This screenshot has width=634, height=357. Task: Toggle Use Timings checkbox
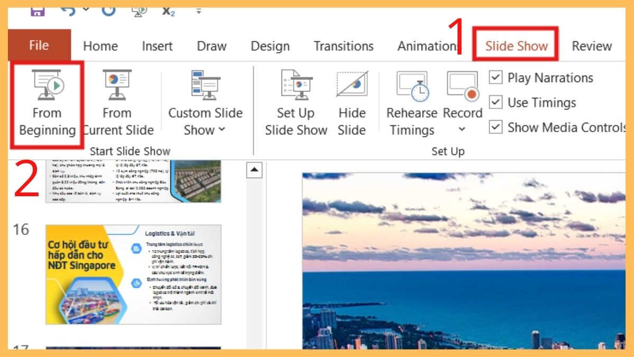click(496, 102)
